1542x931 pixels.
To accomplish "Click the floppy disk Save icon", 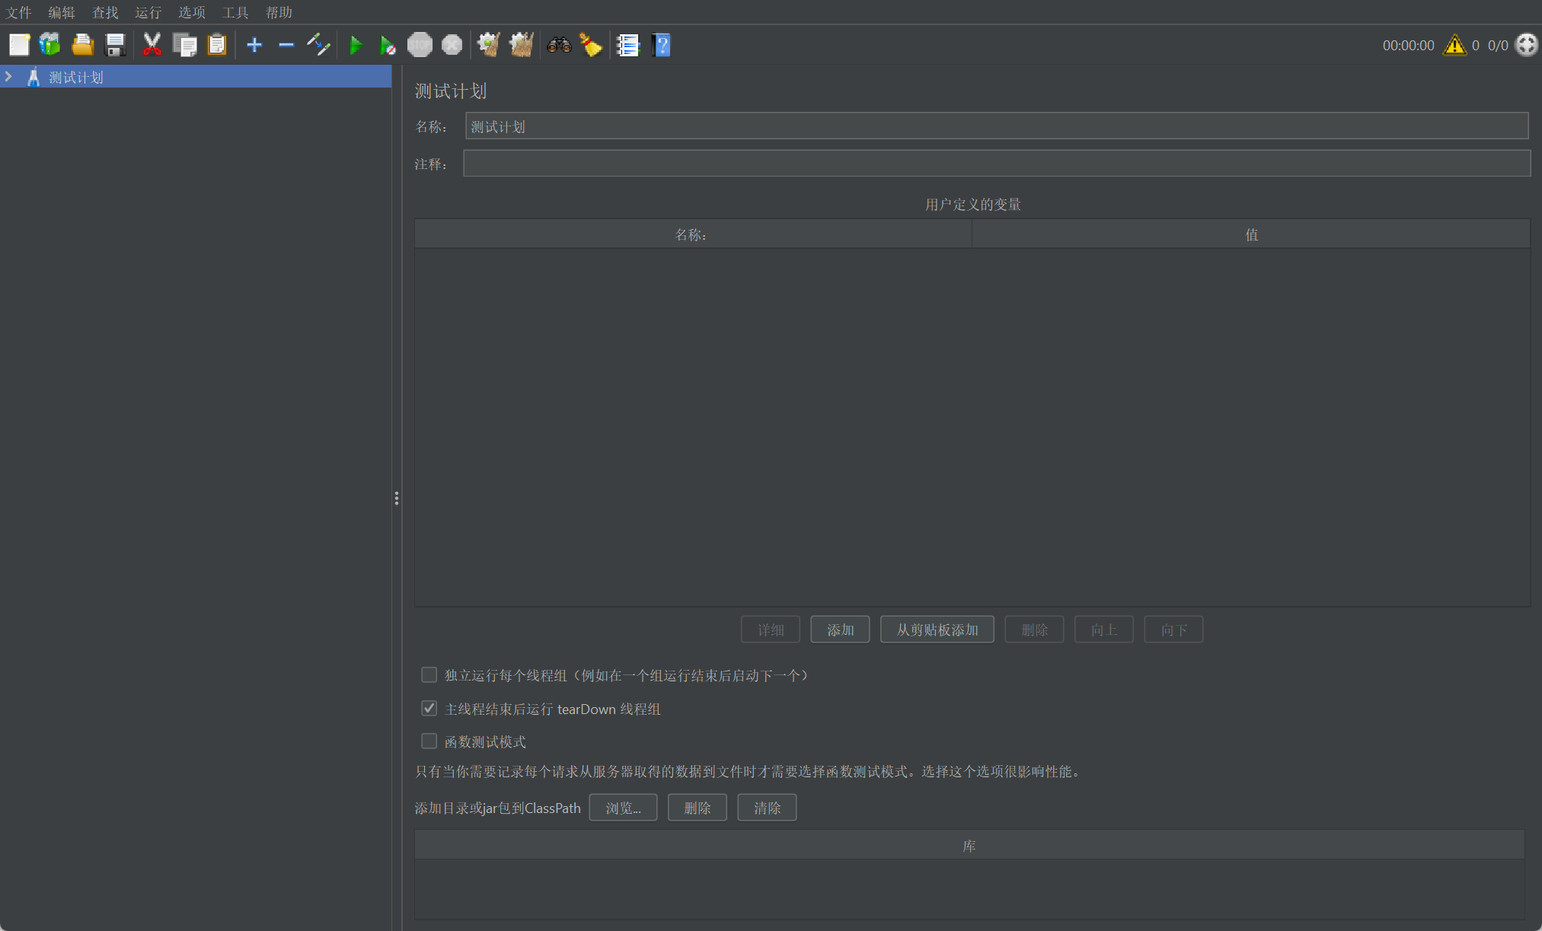I will 115,45.
